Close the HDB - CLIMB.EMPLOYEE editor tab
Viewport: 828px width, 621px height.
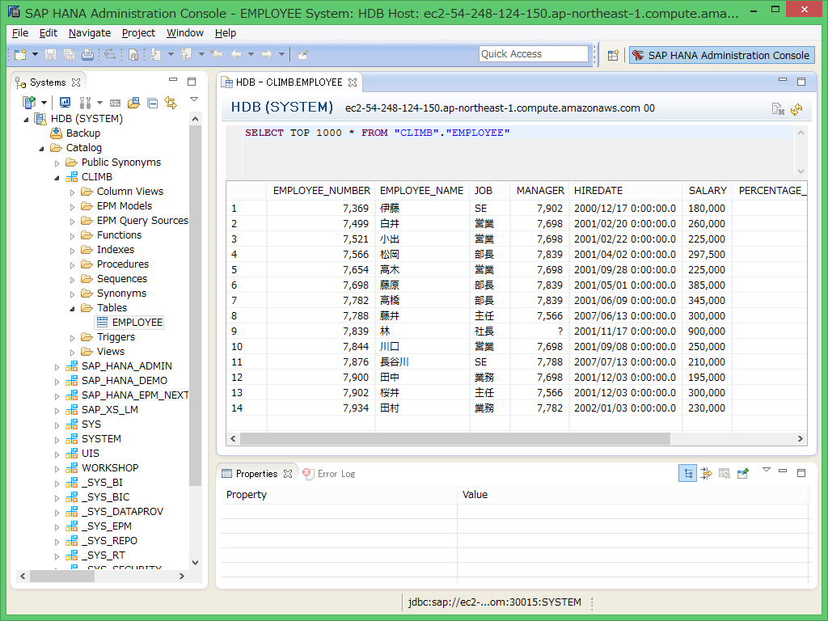[x=353, y=82]
